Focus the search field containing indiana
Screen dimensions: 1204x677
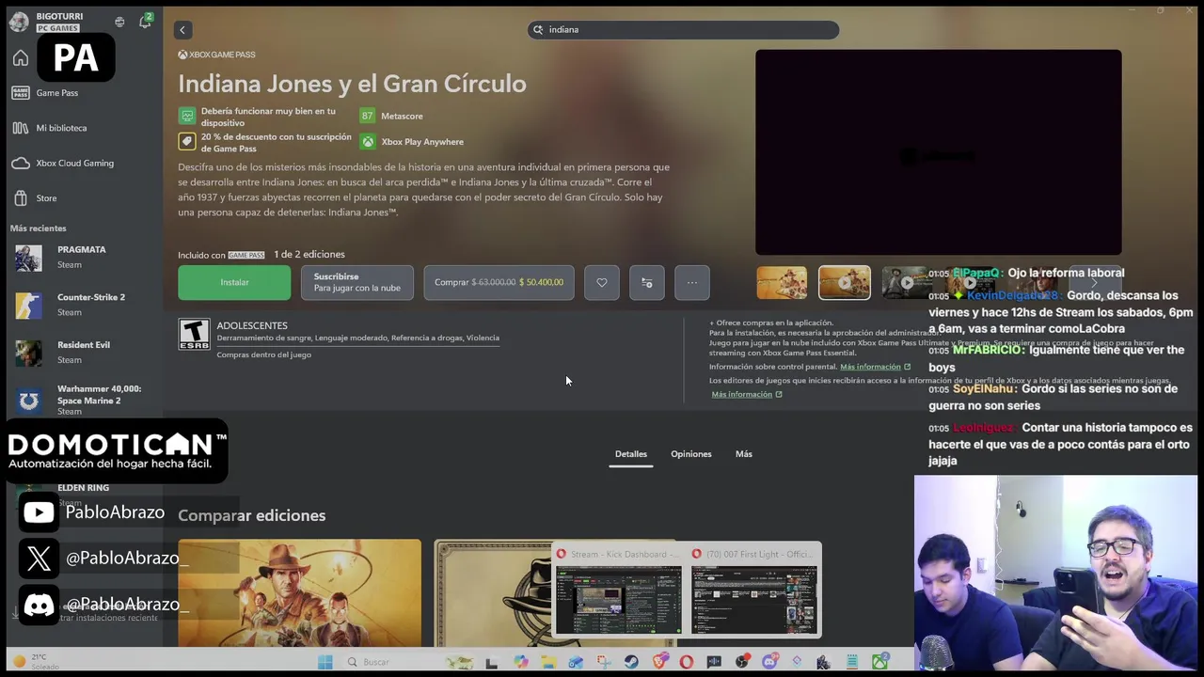pos(683,29)
